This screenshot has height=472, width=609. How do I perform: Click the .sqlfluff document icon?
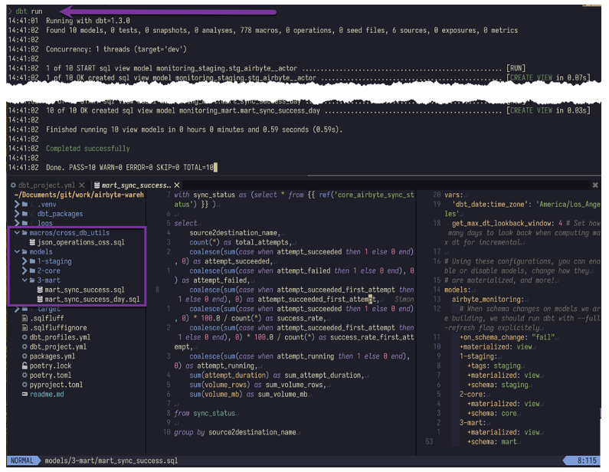[25, 318]
